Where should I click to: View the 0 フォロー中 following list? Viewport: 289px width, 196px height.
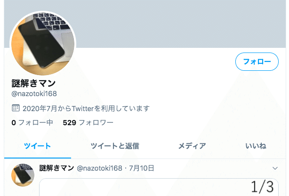32,122
